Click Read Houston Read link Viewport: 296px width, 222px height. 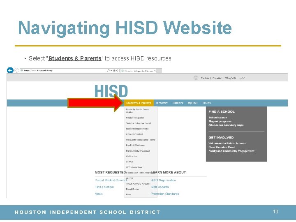(x=222, y=147)
